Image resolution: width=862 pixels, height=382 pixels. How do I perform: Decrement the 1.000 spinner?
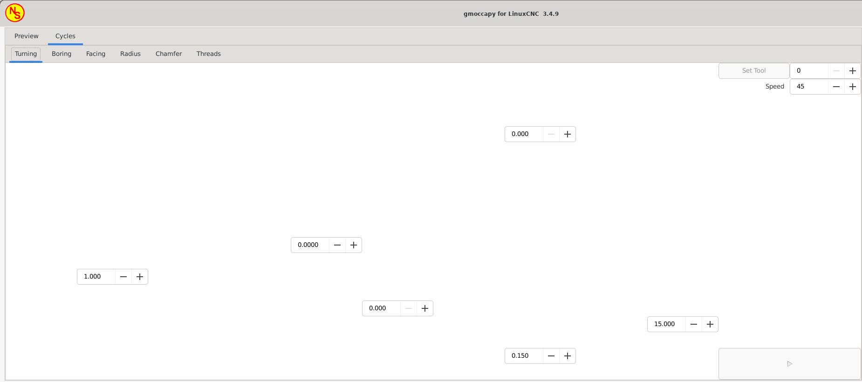tap(123, 277)
